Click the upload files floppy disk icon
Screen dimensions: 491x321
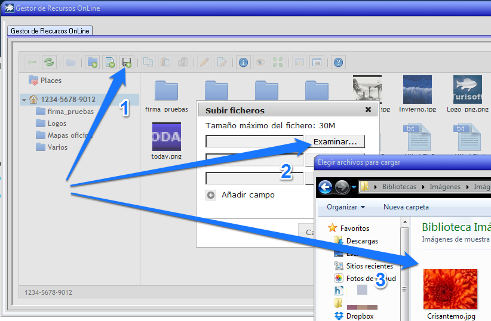tap(127, 62)
